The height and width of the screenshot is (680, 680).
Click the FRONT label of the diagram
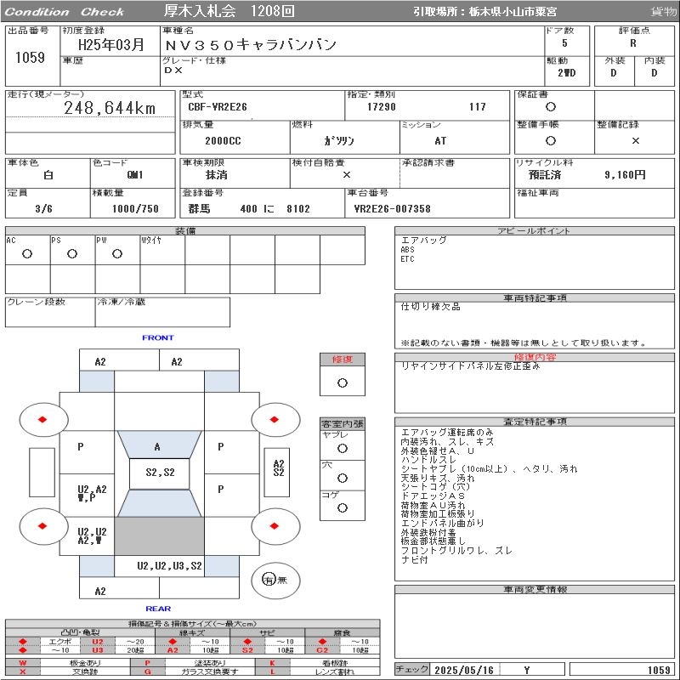pyautogui.click(x=158, y=337)
